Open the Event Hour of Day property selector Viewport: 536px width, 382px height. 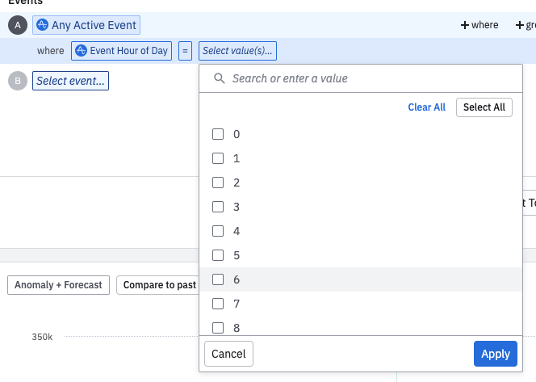[122, 51]
